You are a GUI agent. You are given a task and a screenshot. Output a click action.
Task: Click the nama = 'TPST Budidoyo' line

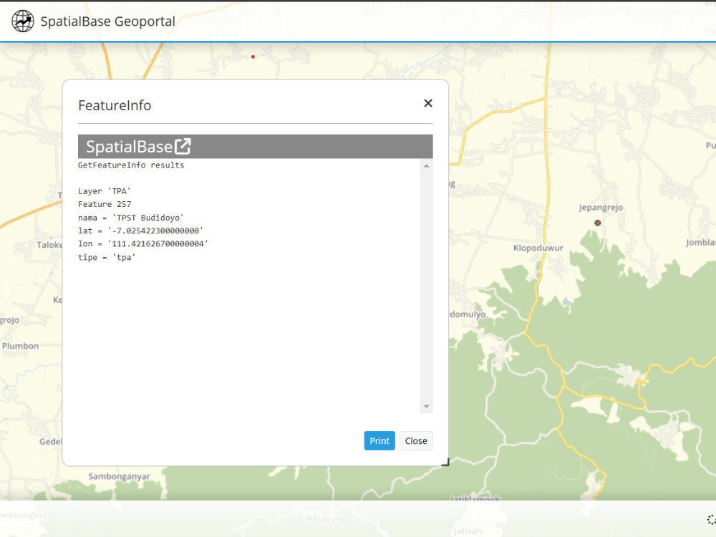pyautogui.click(x=131, y=218)
